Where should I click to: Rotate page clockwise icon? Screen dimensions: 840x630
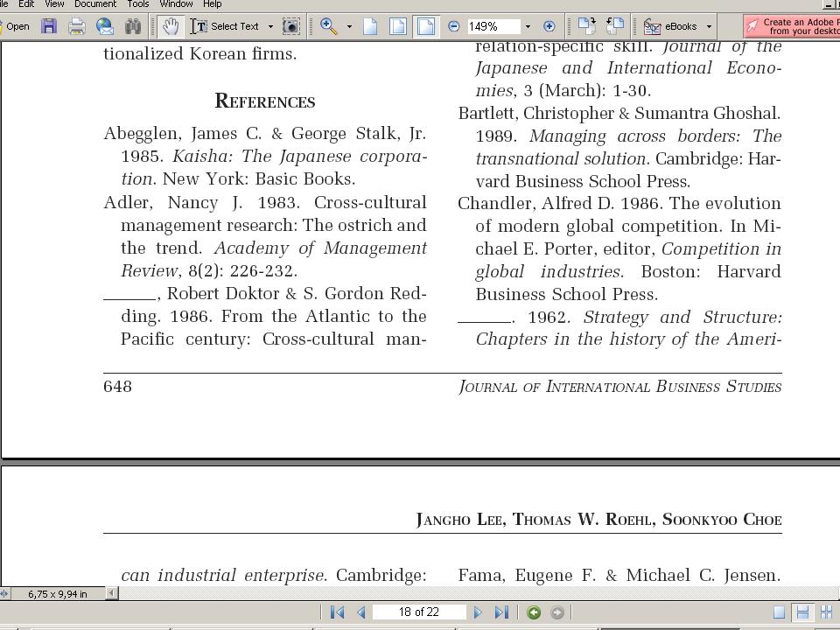586,25
